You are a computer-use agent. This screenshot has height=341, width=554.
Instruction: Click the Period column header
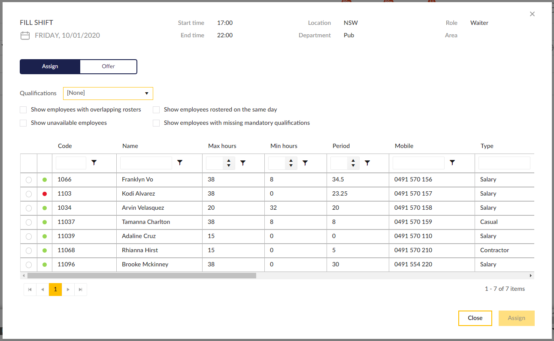click(341, 146)
